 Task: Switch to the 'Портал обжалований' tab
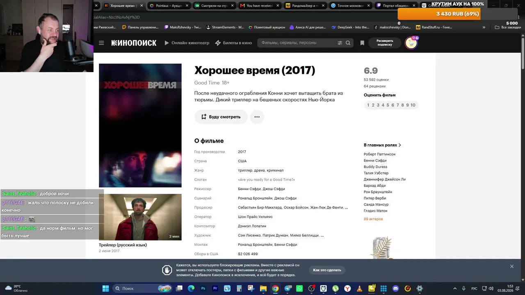396,6
